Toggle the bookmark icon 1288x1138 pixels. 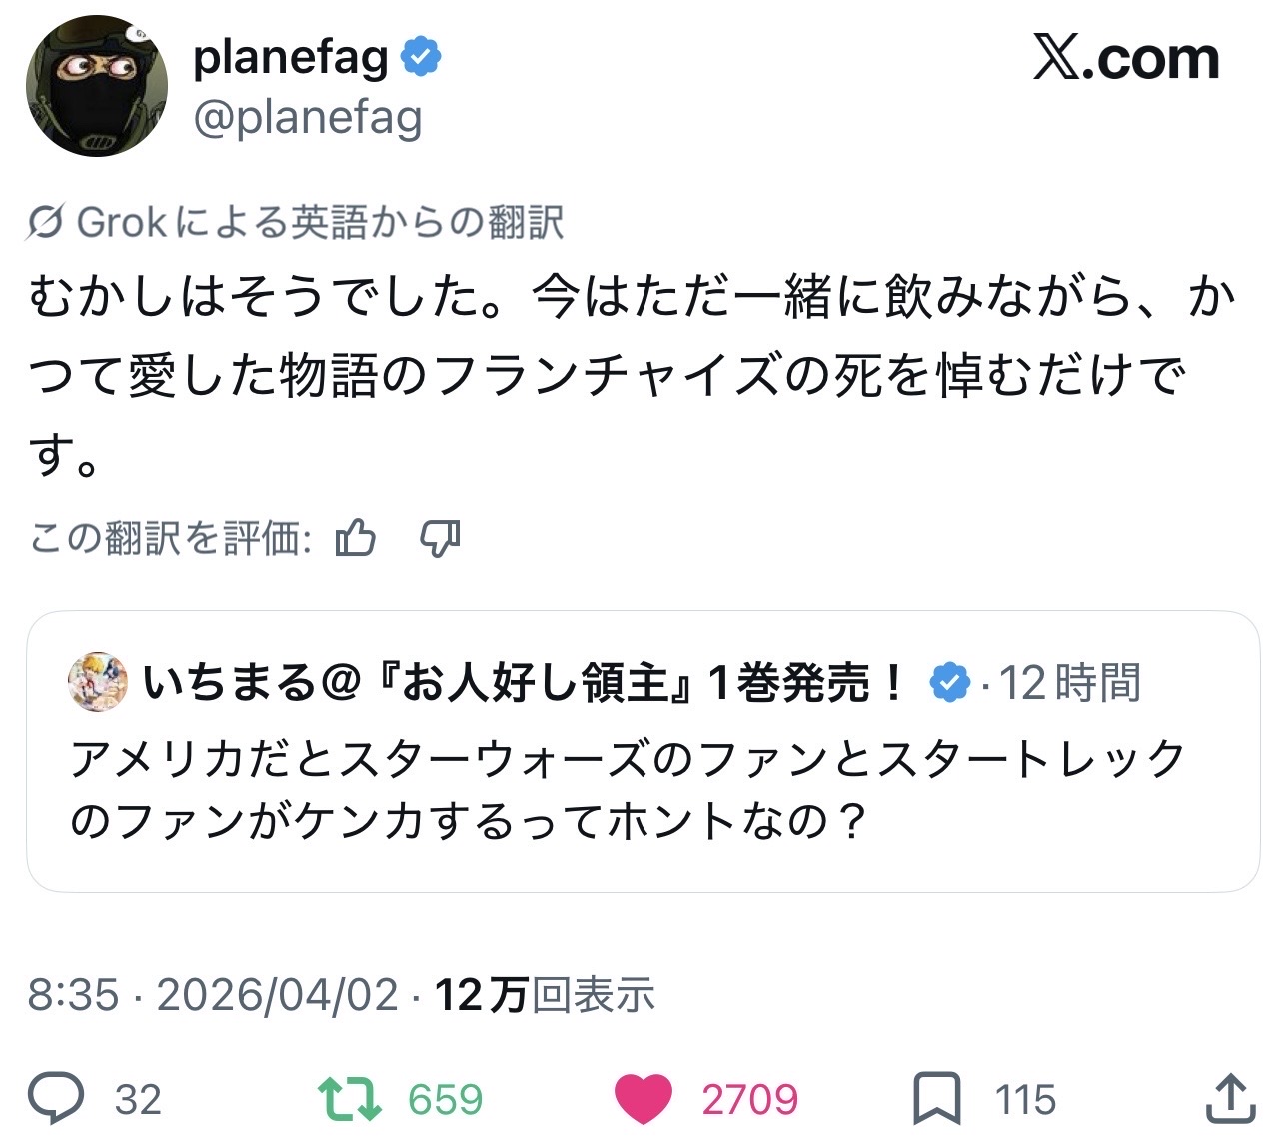[936, 1099]
